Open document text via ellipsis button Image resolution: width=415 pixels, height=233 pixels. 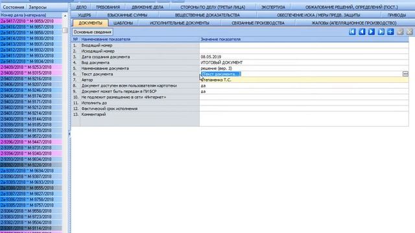pos(405,74)
